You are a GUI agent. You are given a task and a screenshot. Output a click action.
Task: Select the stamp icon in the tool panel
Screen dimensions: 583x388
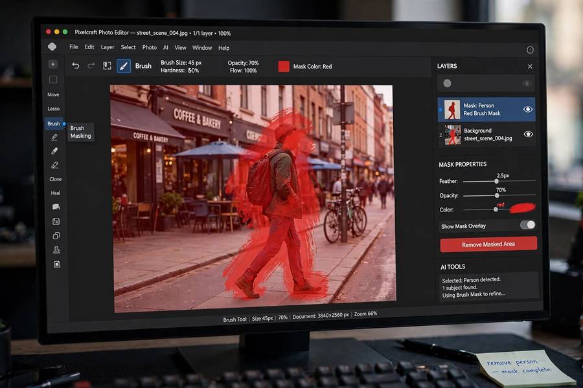[x=56, y=250]
